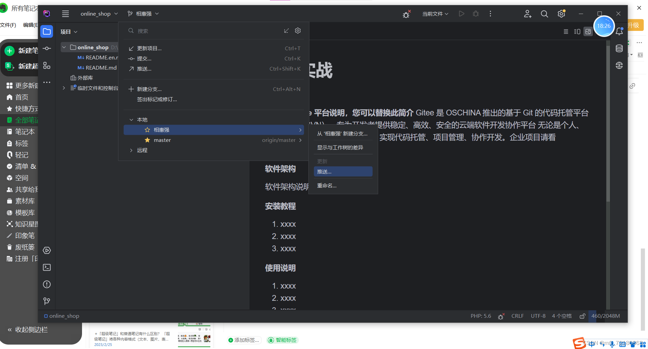Screen dimensions: 648x349
Task: Open the 当前文件 run configuration dropdown
Action: [435, 14]
